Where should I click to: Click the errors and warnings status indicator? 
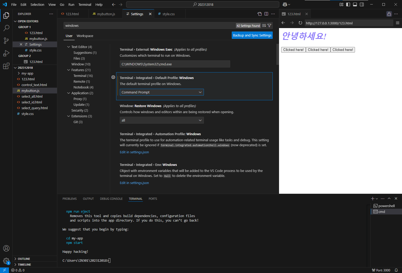(18, 270)
